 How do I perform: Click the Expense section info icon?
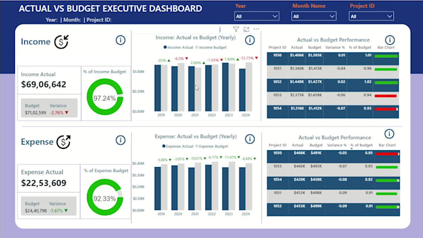120,140
